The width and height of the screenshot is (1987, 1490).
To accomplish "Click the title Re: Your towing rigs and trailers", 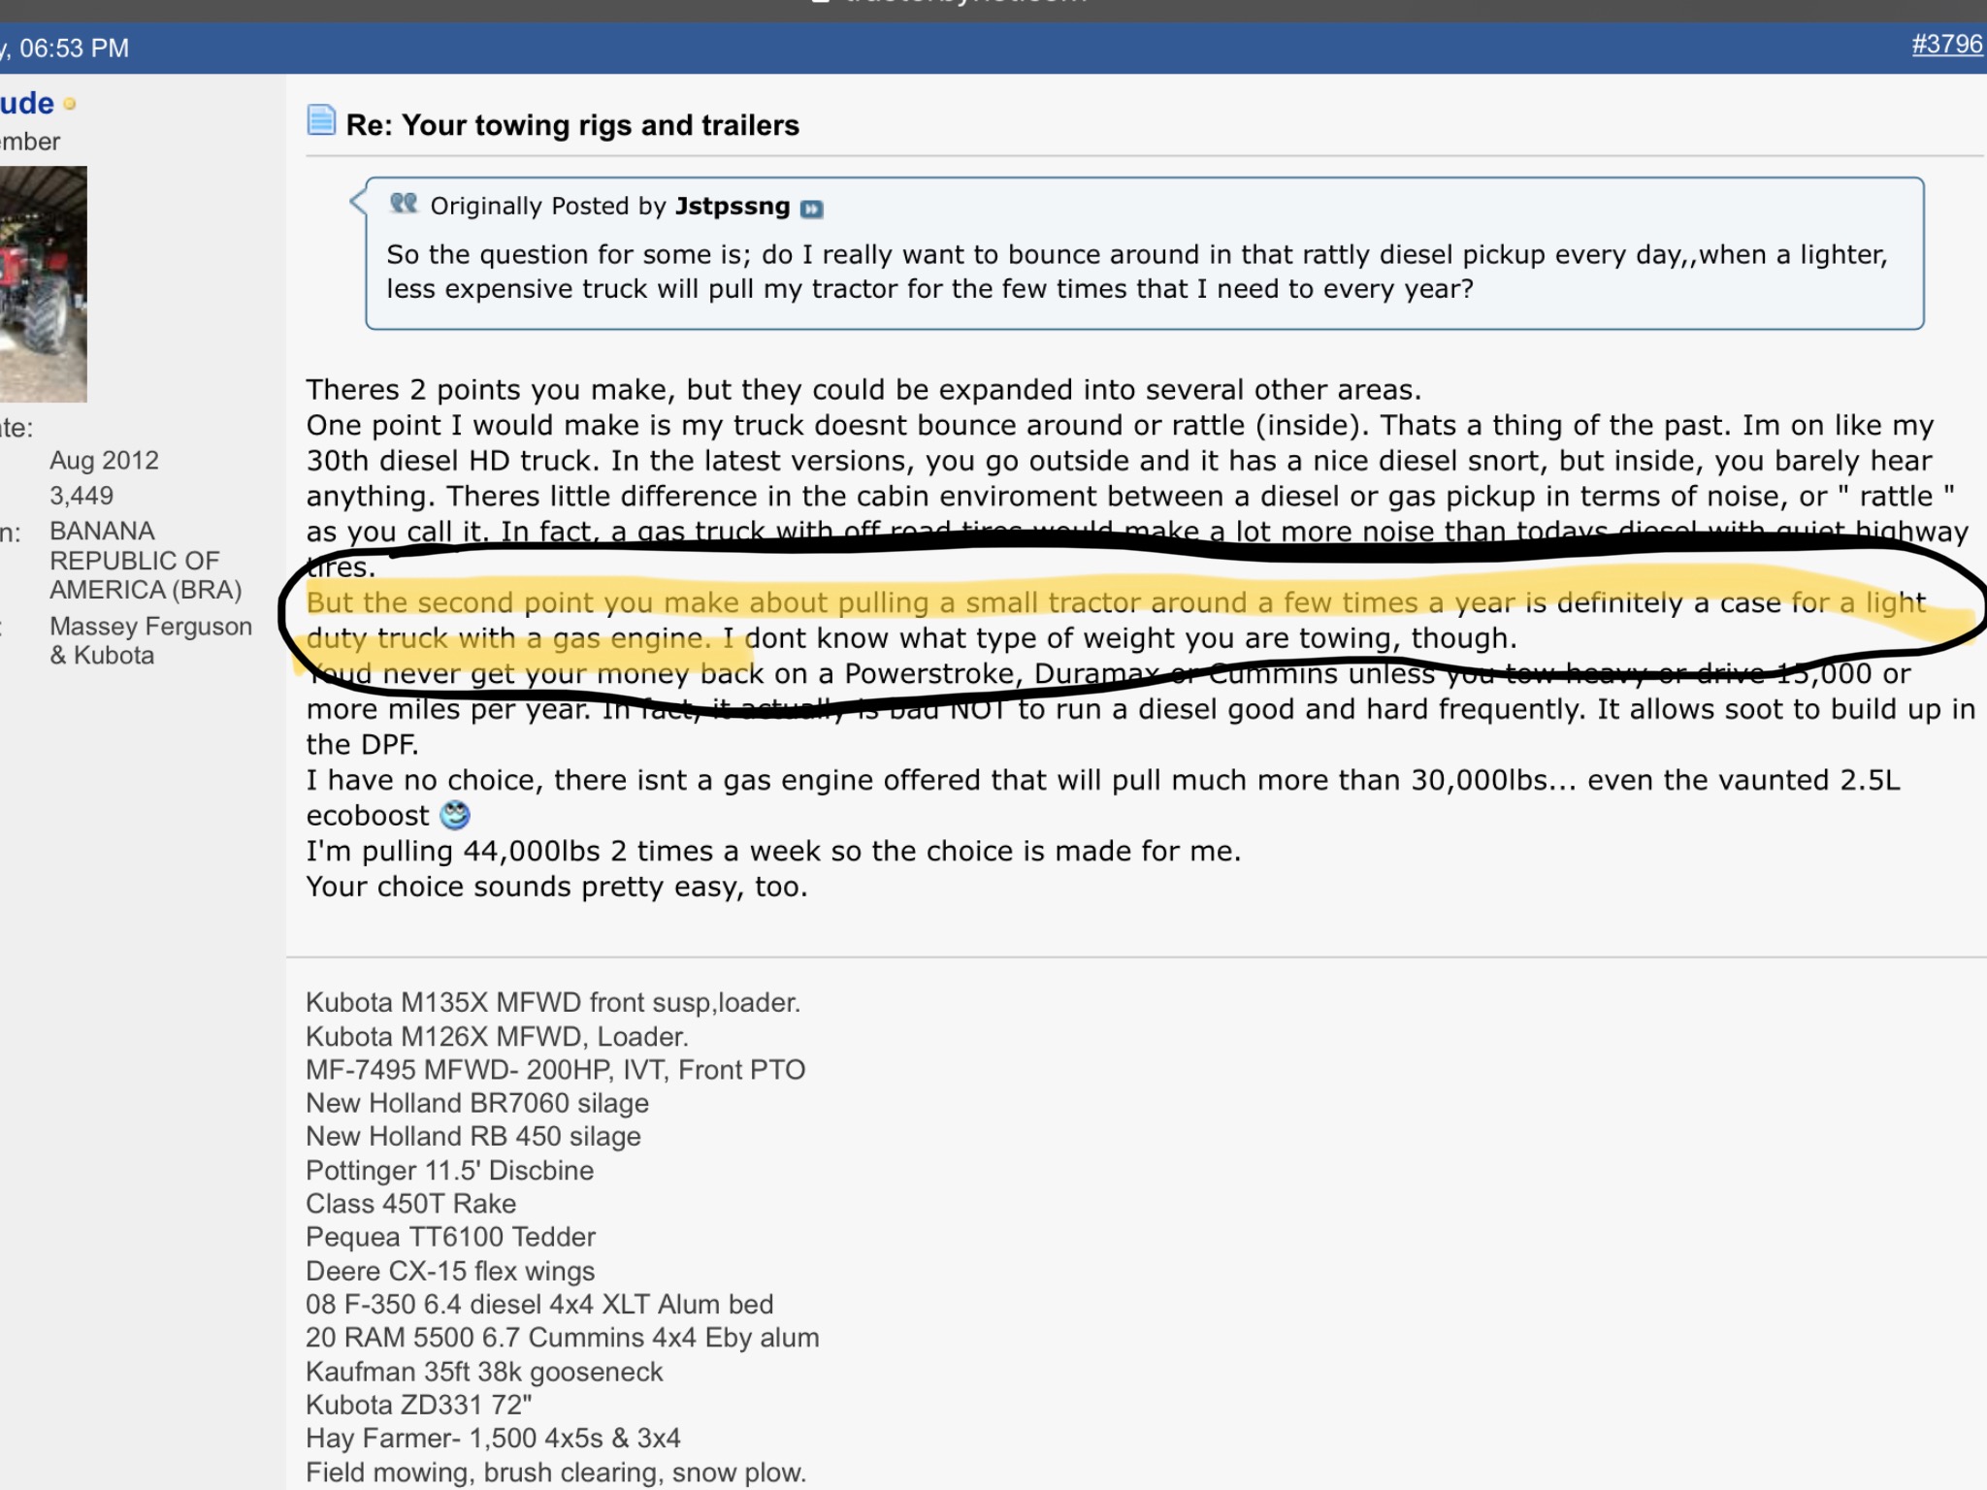I will click(x=572, y=125).
